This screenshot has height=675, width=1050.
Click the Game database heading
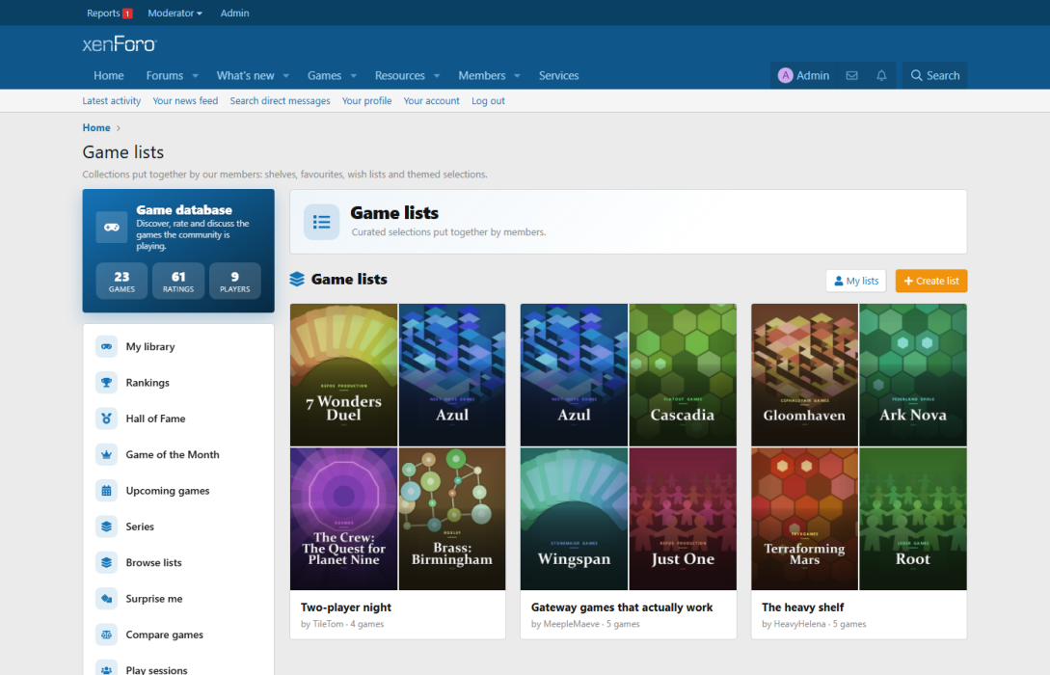[184, 210]
